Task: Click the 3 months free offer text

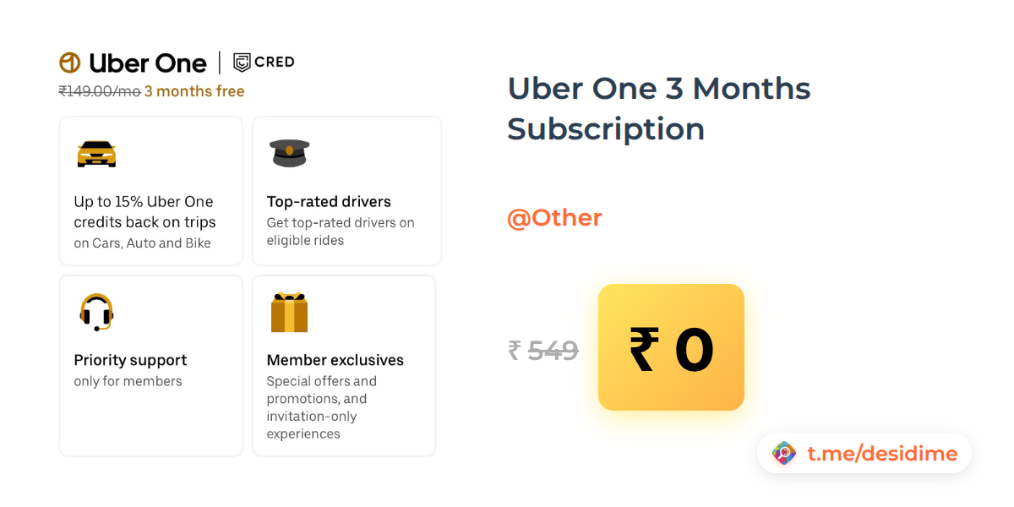Action: point(194,91)
